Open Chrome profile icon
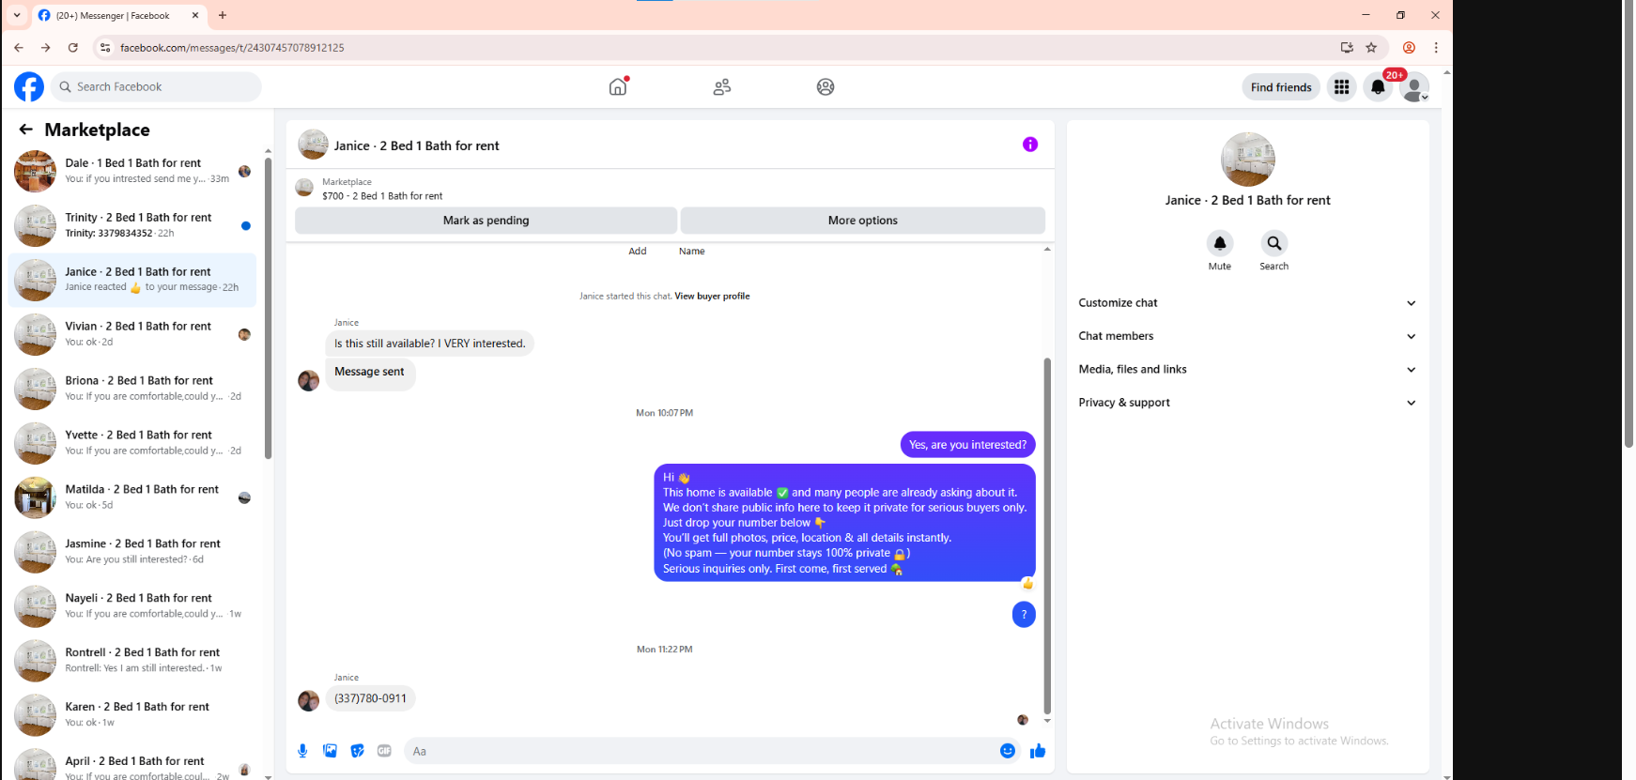The height and width of the screenshot is (780, 1636). [x=1409, y=47]
